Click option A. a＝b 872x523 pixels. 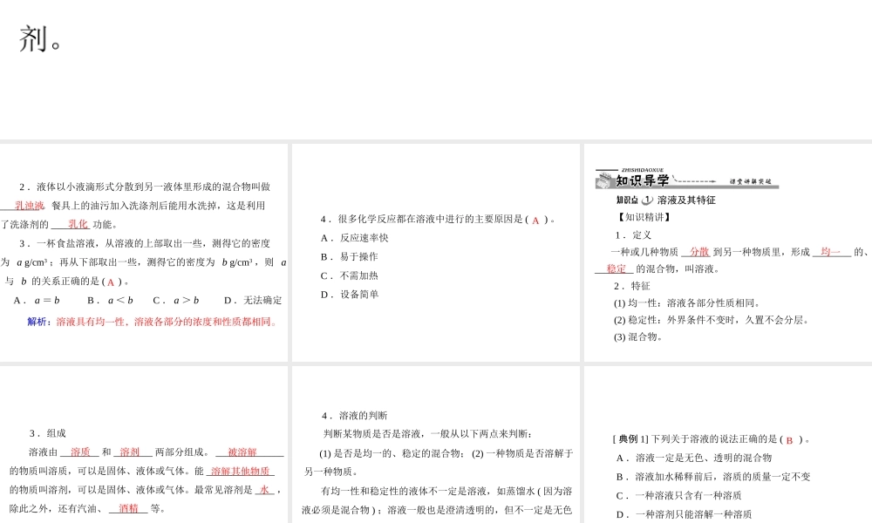pyautogui.click(x=37, y=300)
